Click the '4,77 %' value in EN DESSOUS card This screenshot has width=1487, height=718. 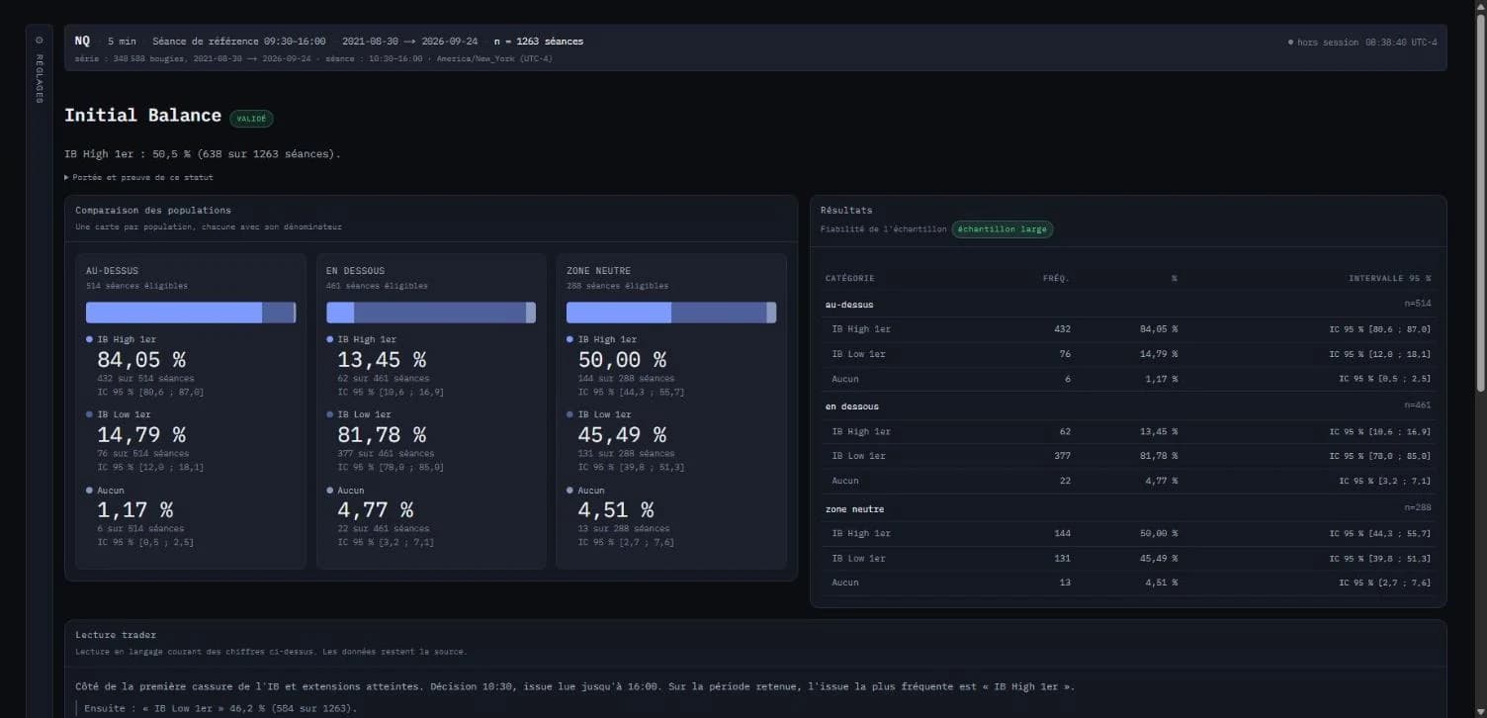376,510
